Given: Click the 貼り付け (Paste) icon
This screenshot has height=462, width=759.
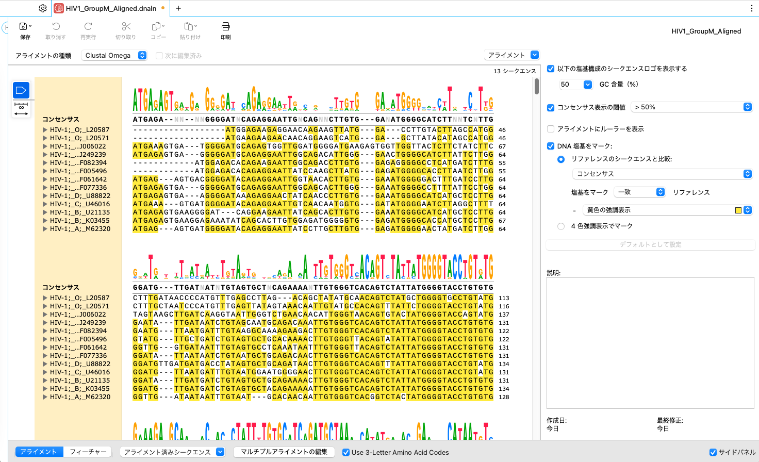Looking at the screenshot, I should click(190, 27).
